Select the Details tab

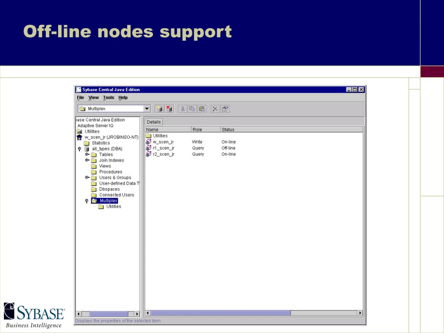154,122
